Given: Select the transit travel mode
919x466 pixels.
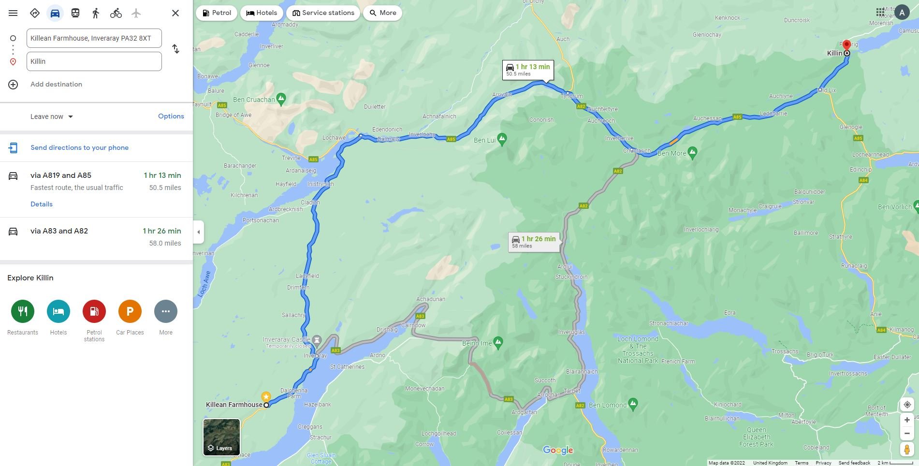Looking at the screenshot, I should [75, 13].
